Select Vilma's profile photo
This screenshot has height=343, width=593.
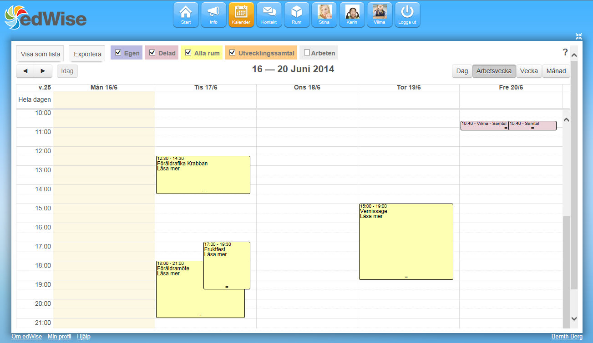pos(380,15)
